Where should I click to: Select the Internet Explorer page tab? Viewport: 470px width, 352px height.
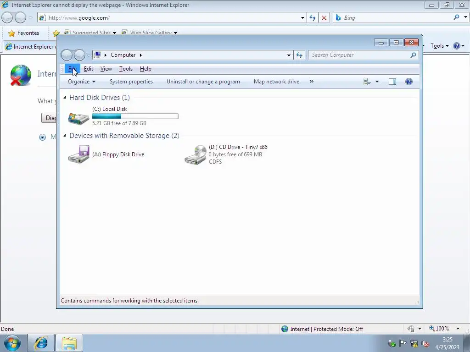tap(31, 47)
